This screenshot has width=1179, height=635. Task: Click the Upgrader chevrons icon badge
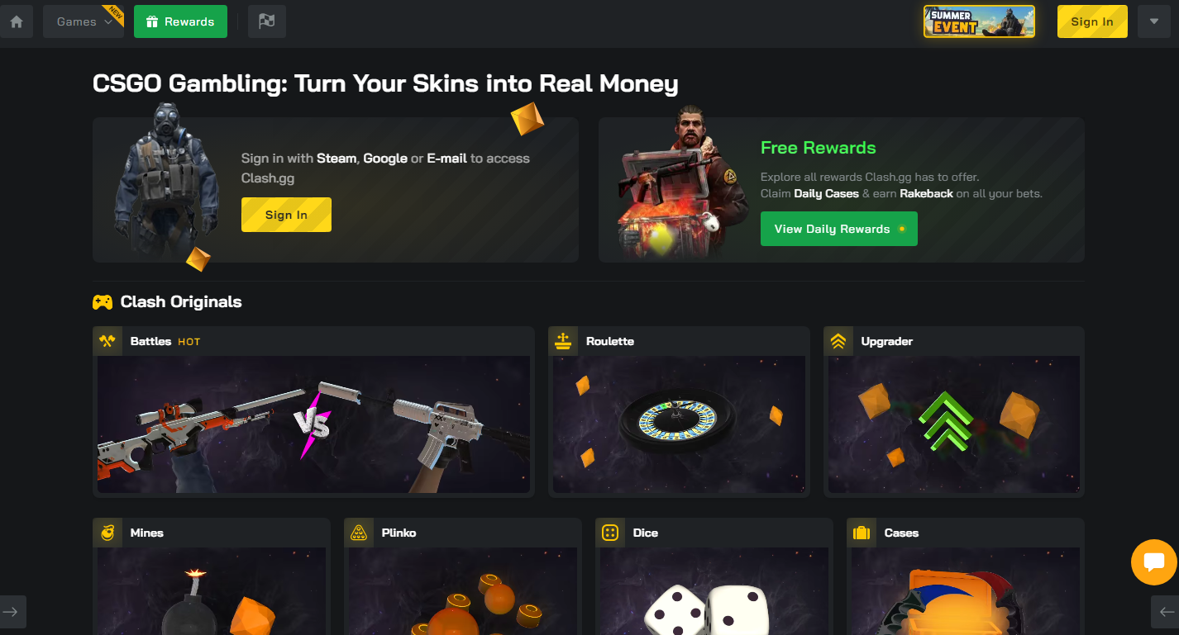pos(838,341)
